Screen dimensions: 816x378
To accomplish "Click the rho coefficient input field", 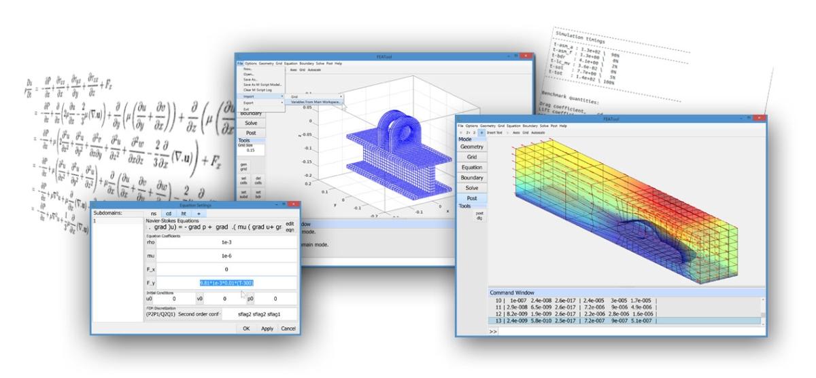I will pyautogui.click(x=226, y=242).
